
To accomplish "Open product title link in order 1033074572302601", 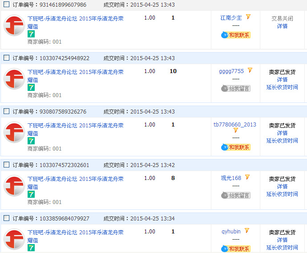I will tap(75, 183).
